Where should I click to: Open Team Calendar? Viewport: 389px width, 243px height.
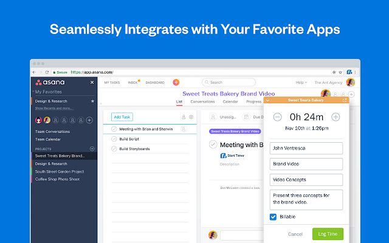pos(48,139)
